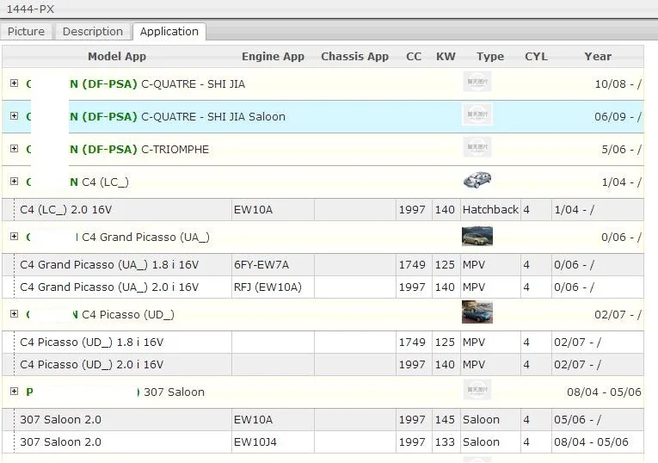658x463 pixels.
Task: Select the C4 (LC_) 2.0 16V row
Action: (323, 209)
